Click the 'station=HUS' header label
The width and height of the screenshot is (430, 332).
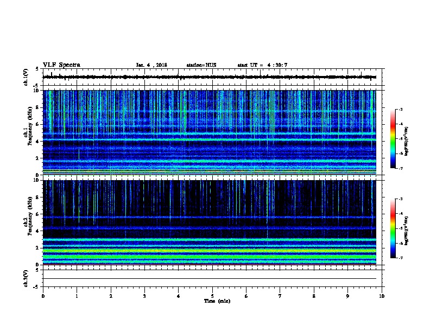tap(201, 65)
